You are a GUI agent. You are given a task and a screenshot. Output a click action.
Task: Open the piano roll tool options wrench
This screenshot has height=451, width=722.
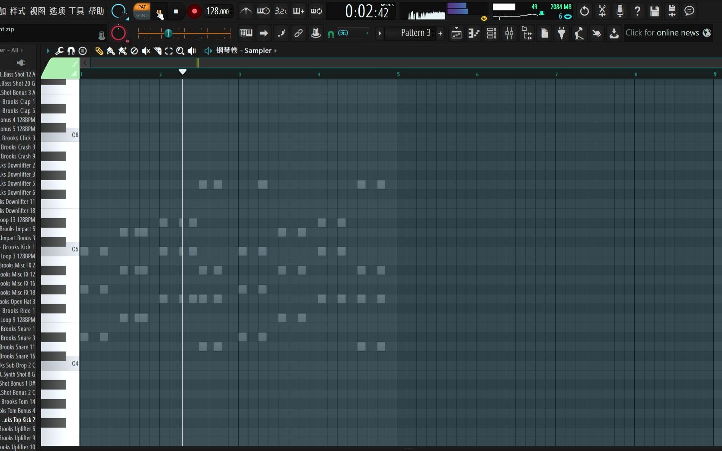[x=59, y=51]
